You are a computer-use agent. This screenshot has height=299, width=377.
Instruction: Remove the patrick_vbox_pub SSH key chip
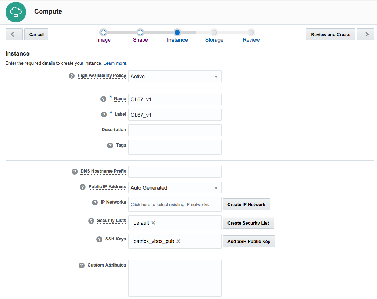178,241
